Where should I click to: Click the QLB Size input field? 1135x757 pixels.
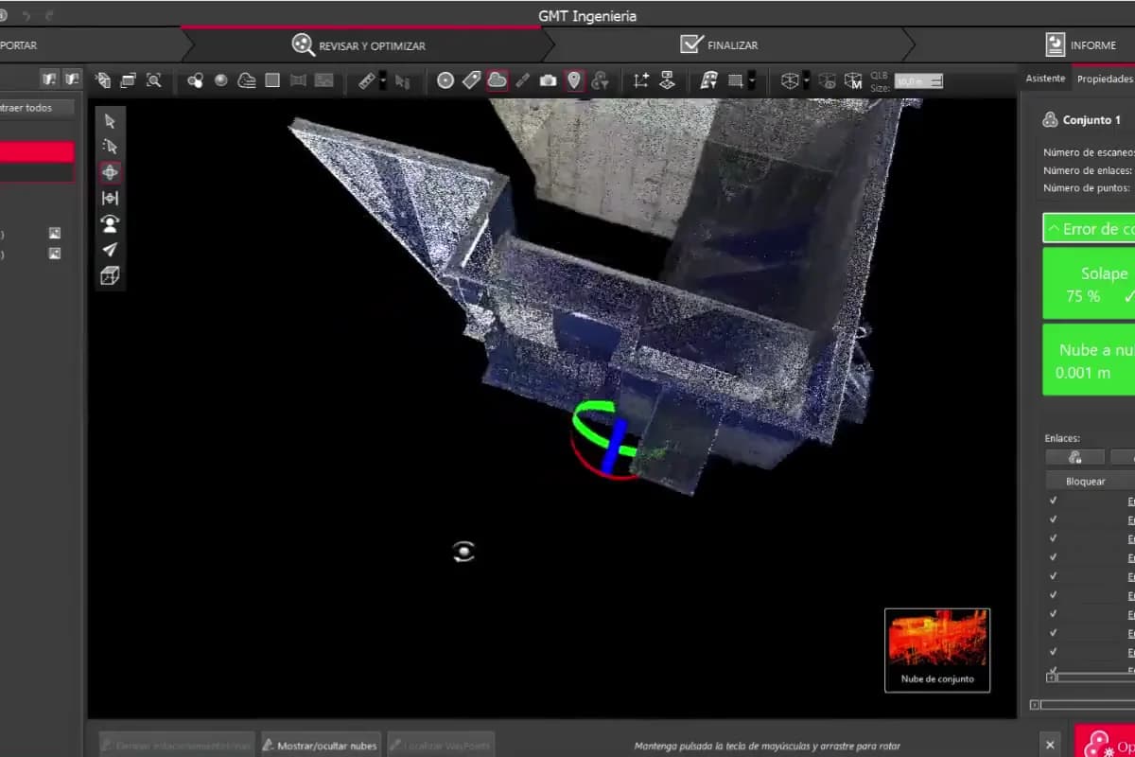tap(918, 81)
